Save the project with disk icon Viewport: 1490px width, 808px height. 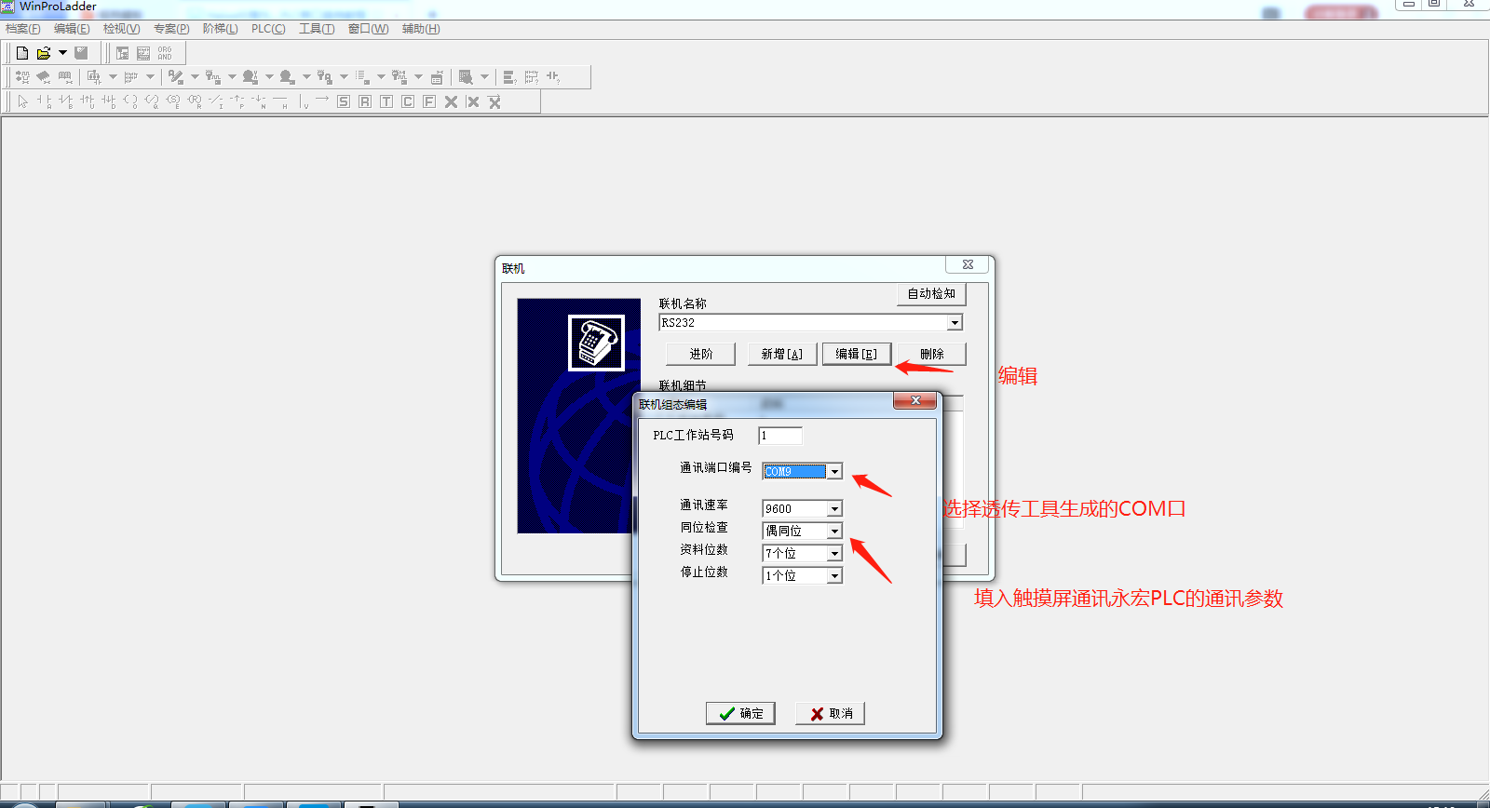click(82, 53)
